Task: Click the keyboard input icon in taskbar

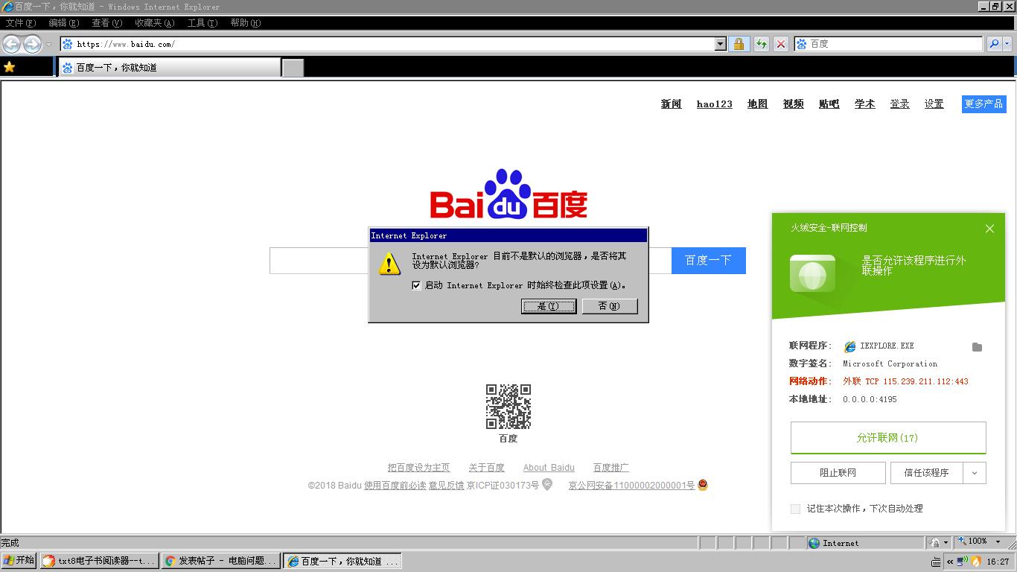Action: click(936, 562)
